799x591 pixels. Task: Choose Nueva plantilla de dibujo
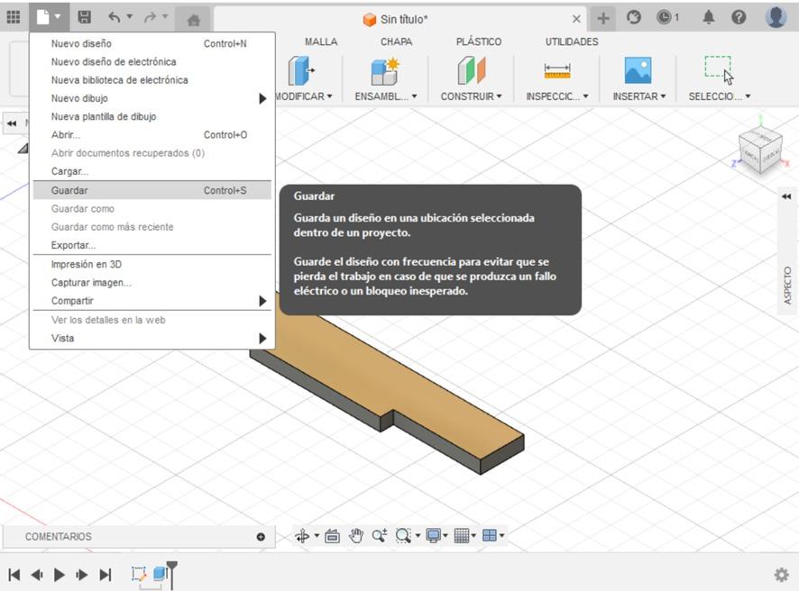click(152, 116)
